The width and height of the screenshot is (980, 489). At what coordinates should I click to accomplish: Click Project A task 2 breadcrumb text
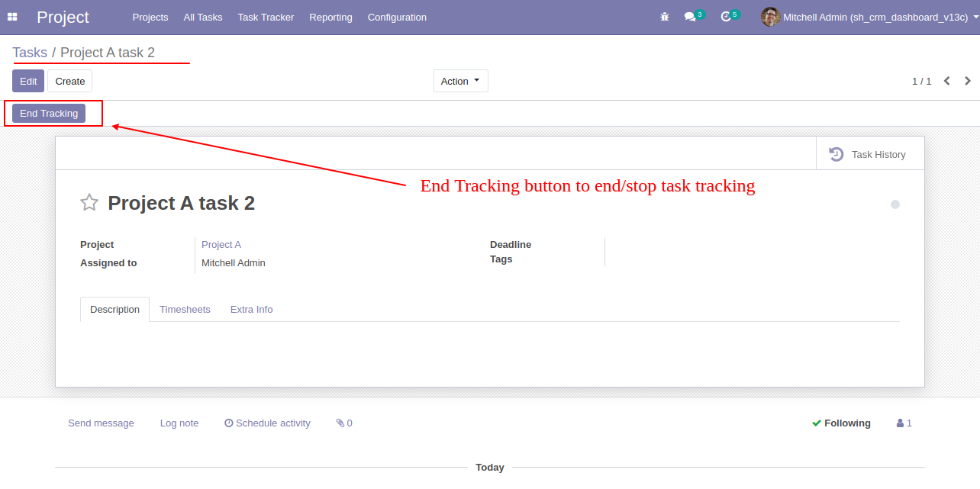[x=108, y=53]
